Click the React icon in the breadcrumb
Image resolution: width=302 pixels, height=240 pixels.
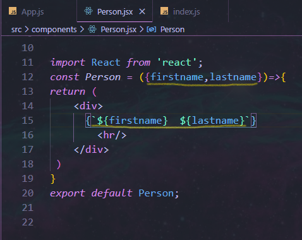click(92, 29)
